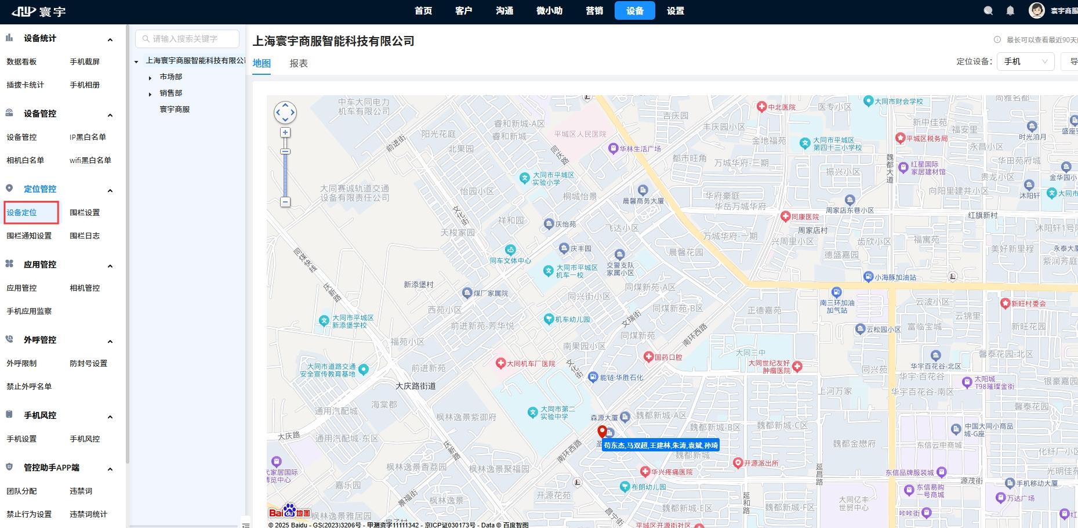Collapse the 定位管控 section arrow
The image size is (1078, 528).
click(110, 190)
